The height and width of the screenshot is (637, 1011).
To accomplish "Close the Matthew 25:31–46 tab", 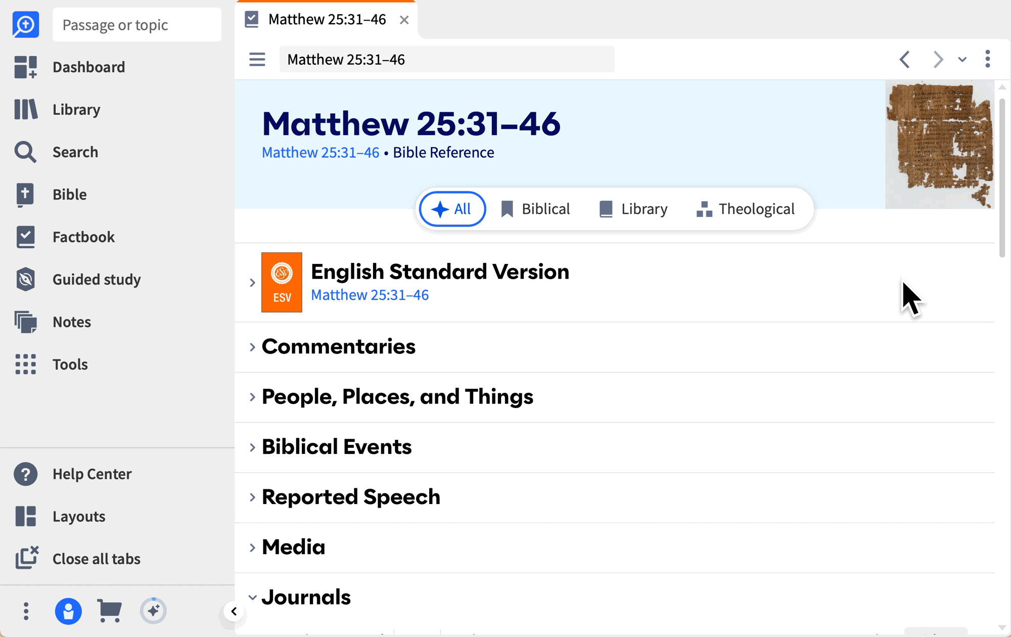I will [404, 20].
